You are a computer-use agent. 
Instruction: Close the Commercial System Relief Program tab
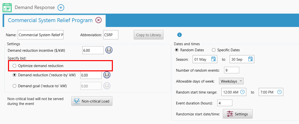(x=99, y=20)
